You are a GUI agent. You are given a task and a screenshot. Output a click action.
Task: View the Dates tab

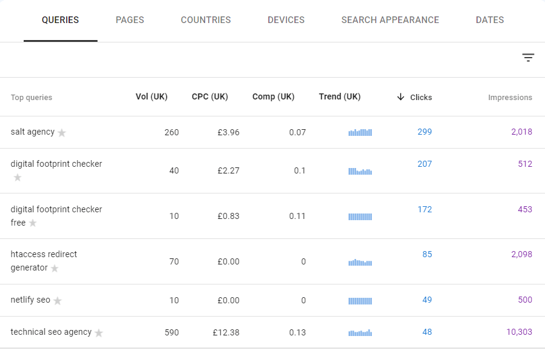(x=490, y=20)
